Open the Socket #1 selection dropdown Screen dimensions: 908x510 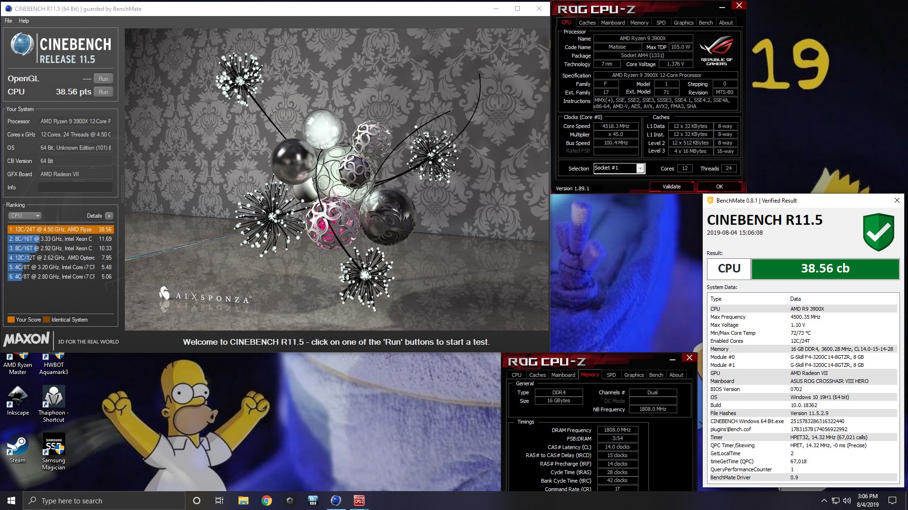(x=619, y=168)
